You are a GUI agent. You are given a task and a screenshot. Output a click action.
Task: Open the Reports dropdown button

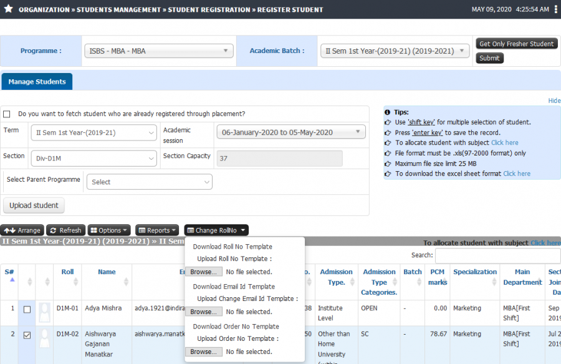pyautogui.click(x=157, y=230)
